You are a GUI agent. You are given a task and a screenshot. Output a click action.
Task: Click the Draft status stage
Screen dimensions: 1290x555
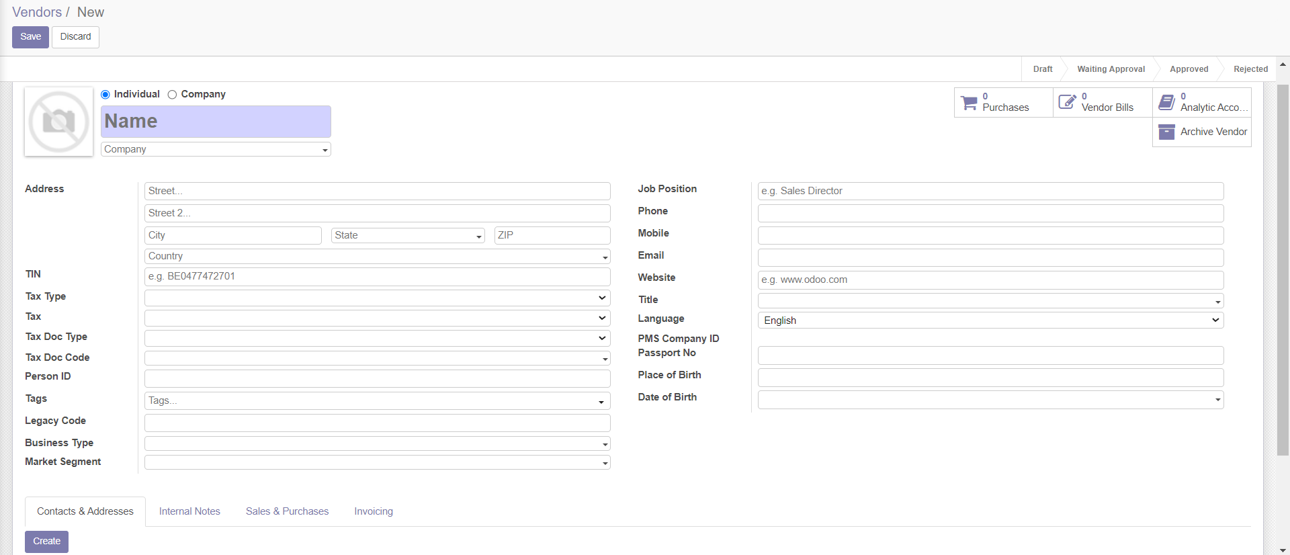coord(1042,69)
